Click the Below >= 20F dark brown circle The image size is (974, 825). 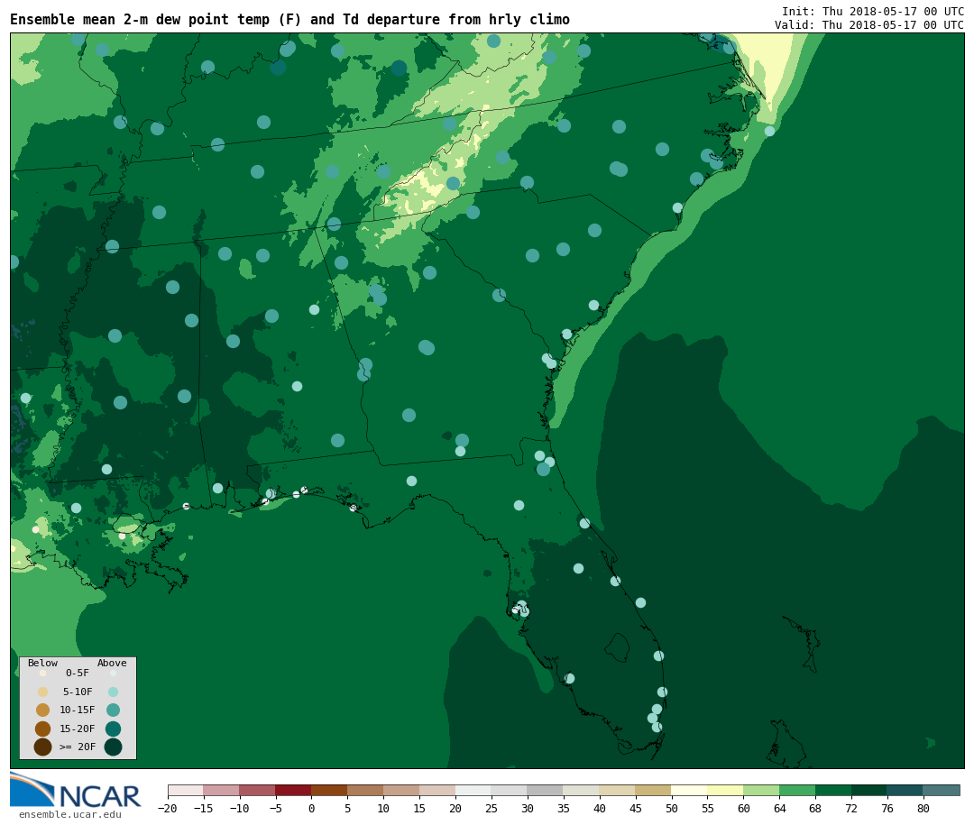[43, 747]
